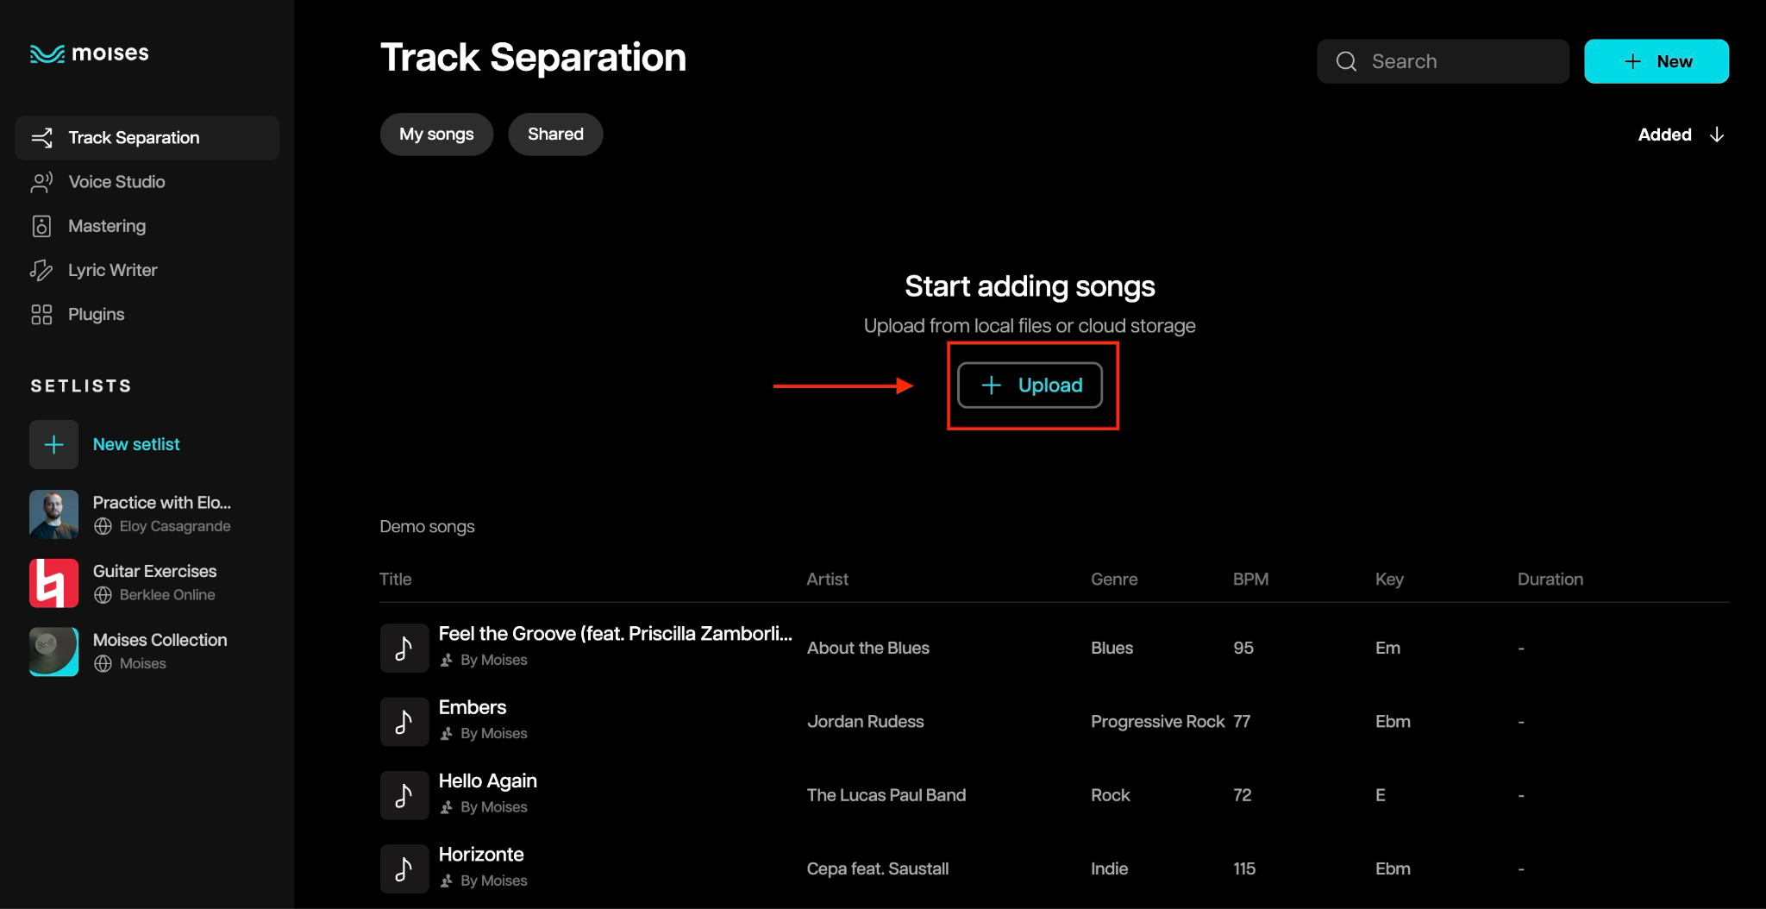Open Practice with Eloy Casagrande setlist thumbnail
The width and height of the screenshot is (1766, 909).
[x=53, y=514]
